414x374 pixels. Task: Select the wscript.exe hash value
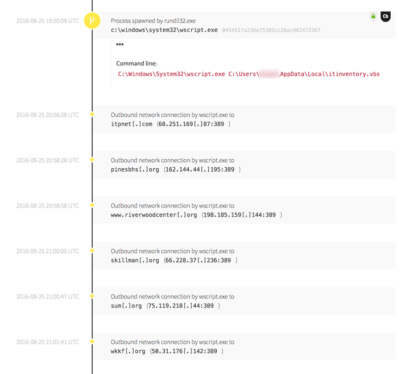[x=271, y=30]
